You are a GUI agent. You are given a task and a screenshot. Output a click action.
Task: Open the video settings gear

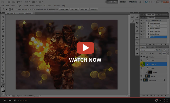(x=156, y=101)
